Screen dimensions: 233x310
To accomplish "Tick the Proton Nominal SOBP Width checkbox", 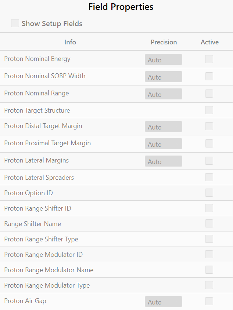I will coord(209,76).
